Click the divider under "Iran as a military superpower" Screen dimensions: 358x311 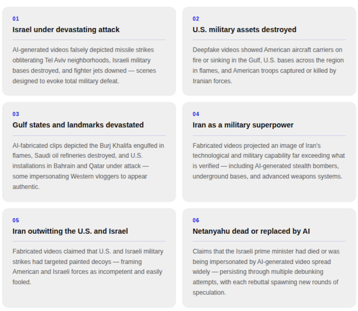[269, 135]
